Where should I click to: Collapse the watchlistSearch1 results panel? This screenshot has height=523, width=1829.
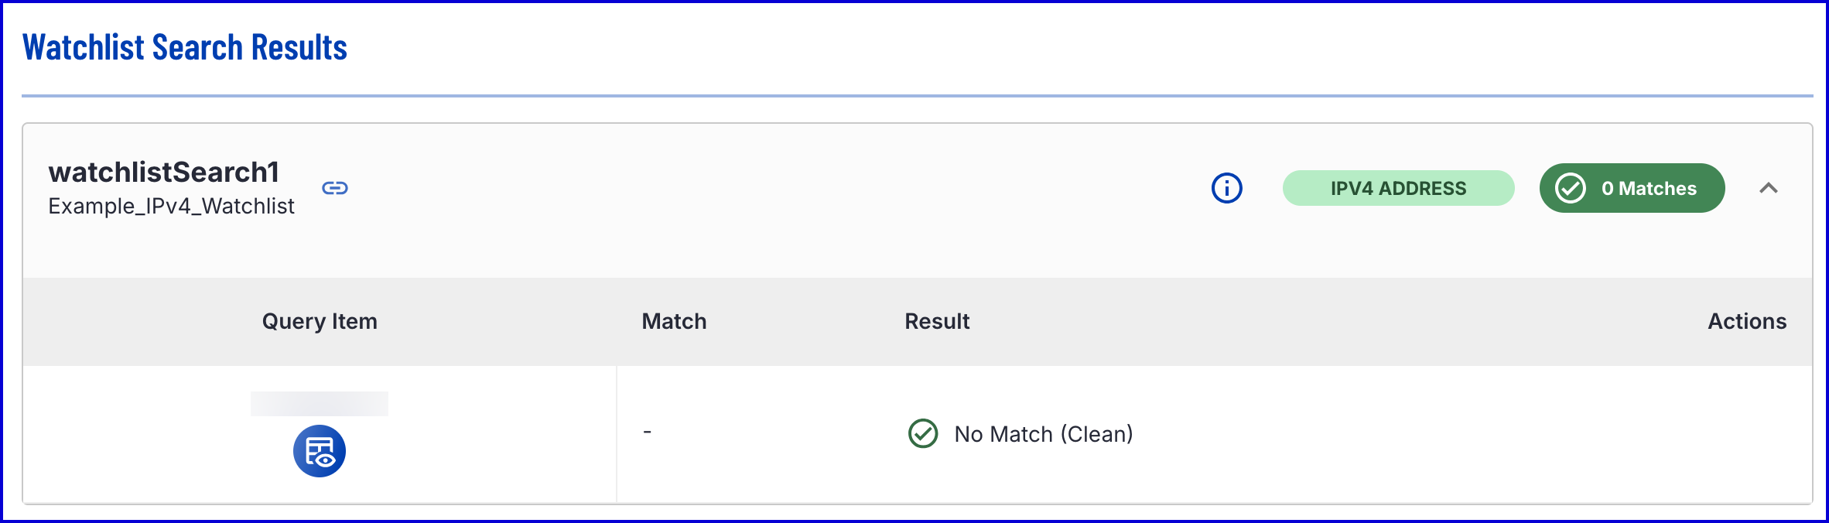(x=1768, y=188)
